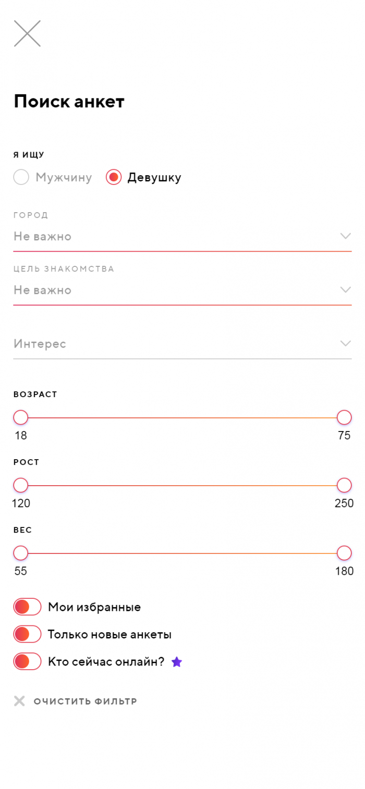The image size is (365, 789).
Task: Click the Интерес chevron arrow
Action: [x=345, y=343]
